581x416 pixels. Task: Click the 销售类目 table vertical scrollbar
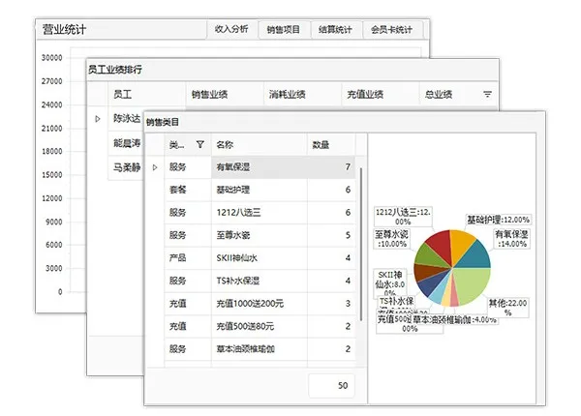click(361, 244)
